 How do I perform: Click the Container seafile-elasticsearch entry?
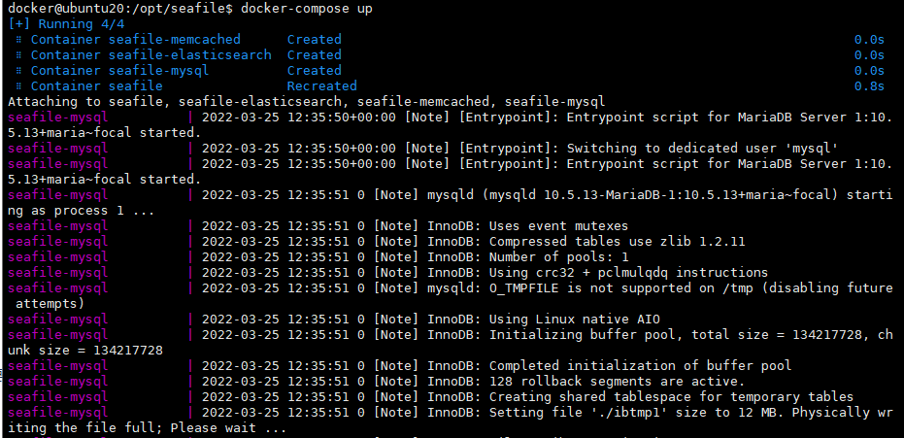[151, 55]
